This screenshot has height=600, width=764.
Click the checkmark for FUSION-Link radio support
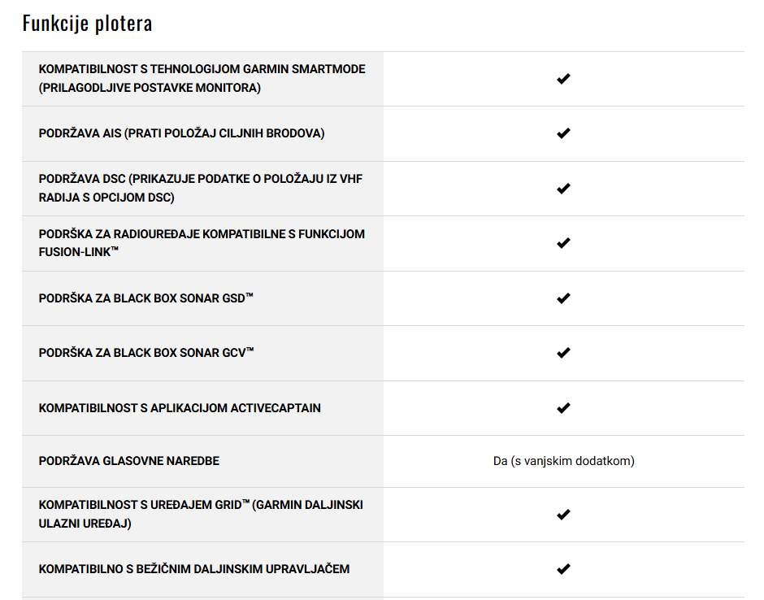pos(563,243)
